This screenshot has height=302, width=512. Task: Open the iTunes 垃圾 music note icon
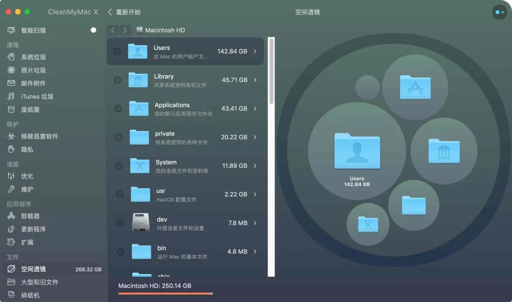11,96
